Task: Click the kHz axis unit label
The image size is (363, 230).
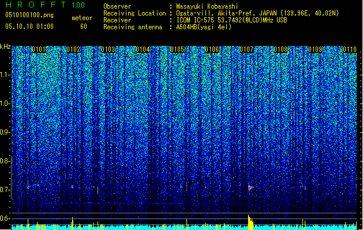Action: [5, 47]
